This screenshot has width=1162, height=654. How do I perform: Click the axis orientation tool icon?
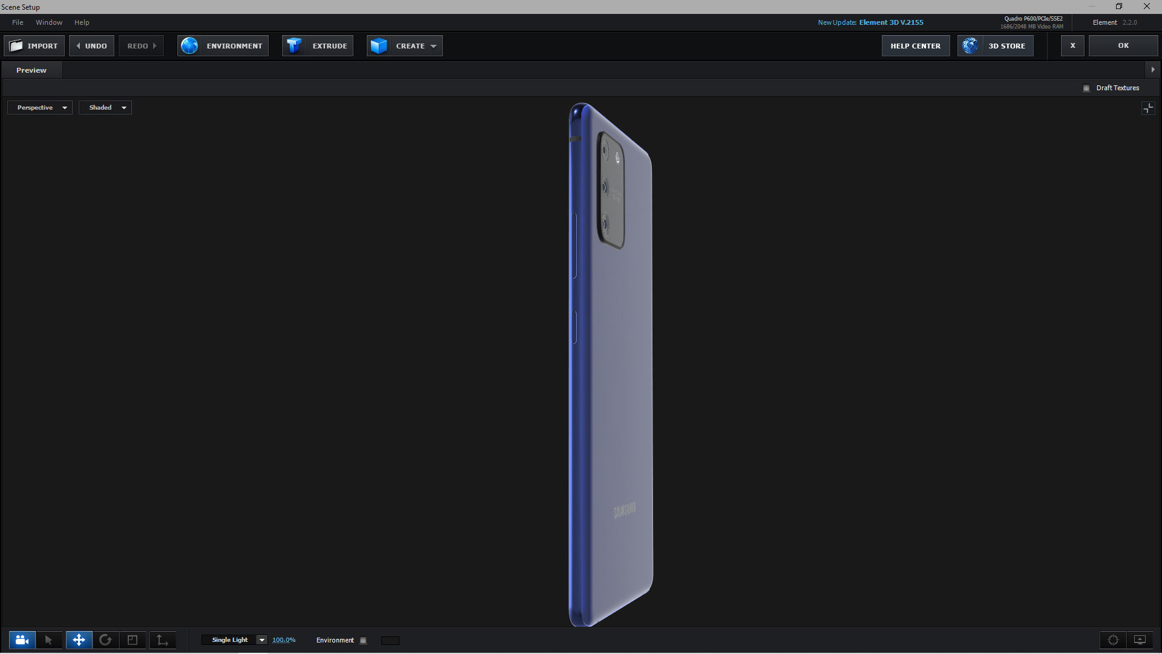pos(162,640)
